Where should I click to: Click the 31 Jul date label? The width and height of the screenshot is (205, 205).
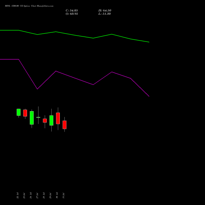click(64, 196)
